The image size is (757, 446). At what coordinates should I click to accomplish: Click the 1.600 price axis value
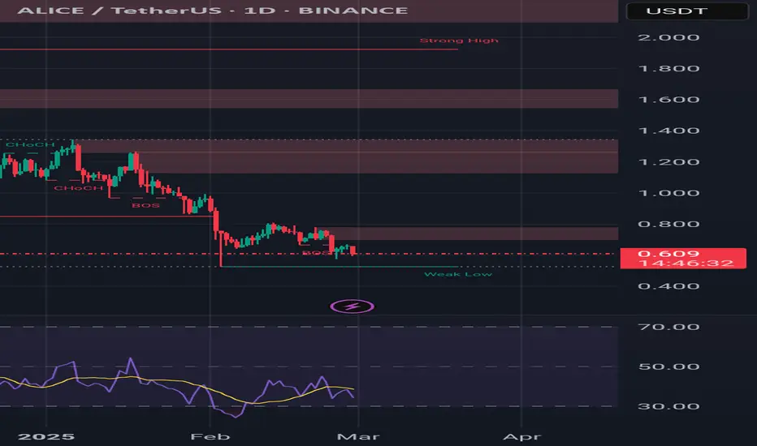[x=668, y=100]
